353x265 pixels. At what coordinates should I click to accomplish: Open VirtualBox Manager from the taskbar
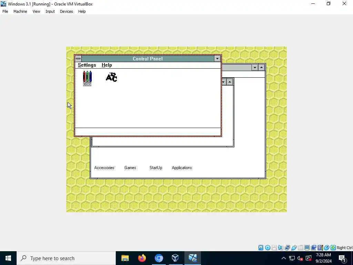click(x=175, y=258)
